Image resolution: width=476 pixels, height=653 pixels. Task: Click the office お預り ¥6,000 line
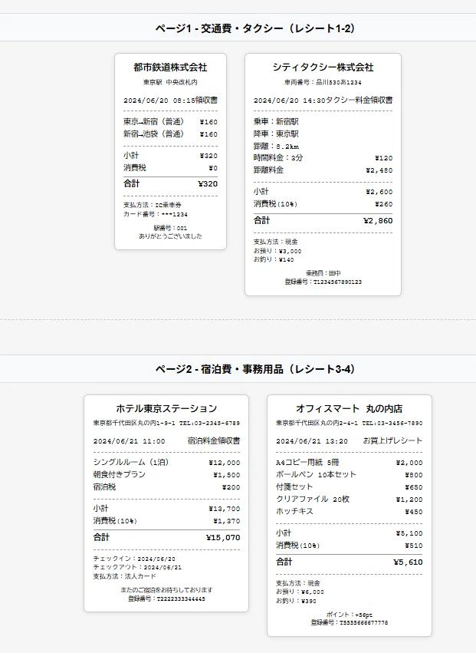(300, 592)
